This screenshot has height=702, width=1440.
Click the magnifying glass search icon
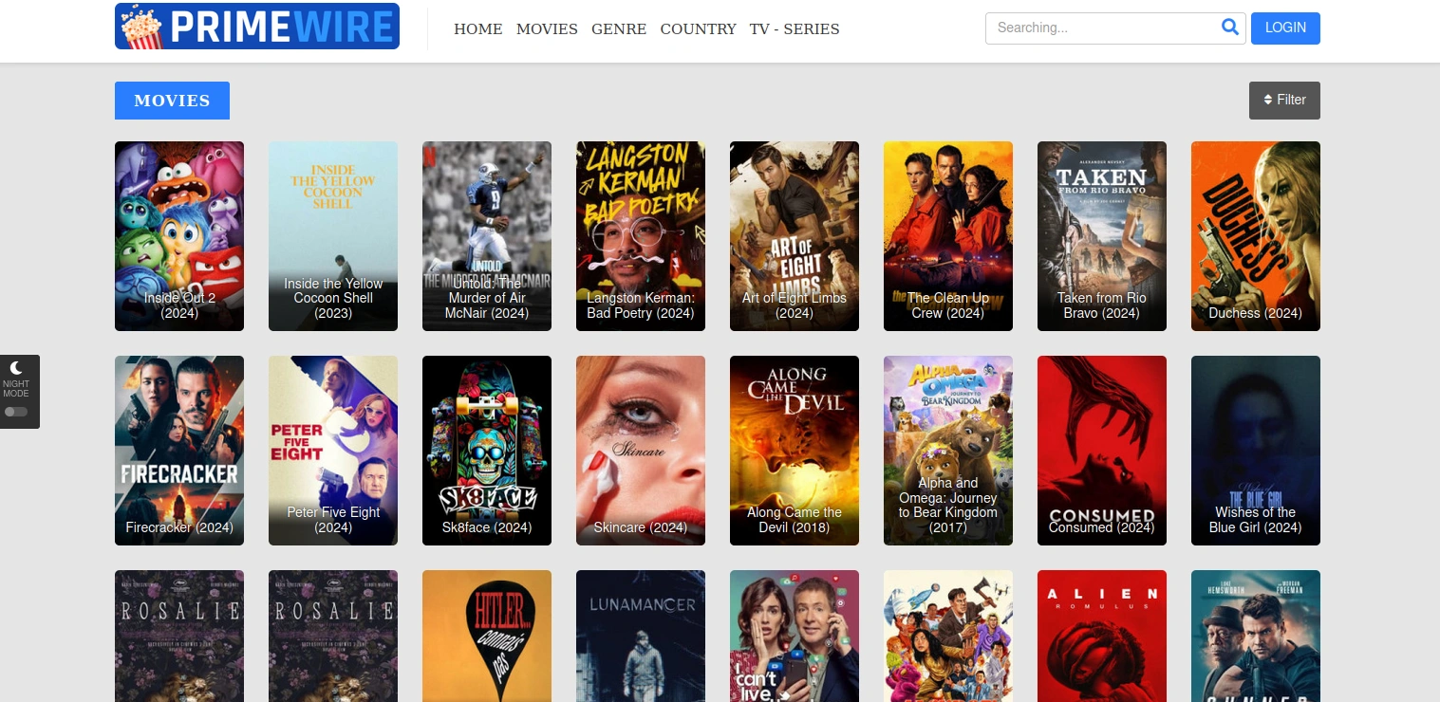1229,28
